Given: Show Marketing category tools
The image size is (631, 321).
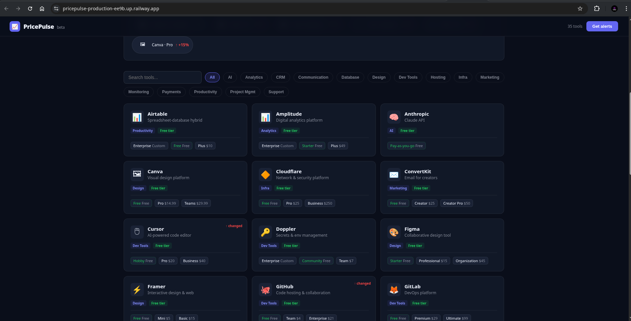Looking at the screenshot, I should [x=490, y=77].
